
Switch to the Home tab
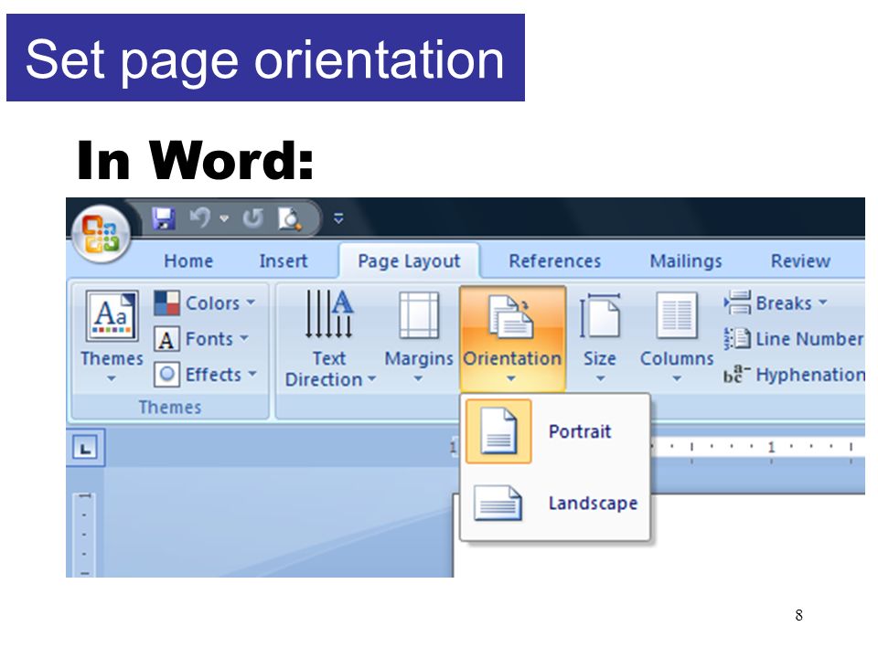(188, 260)
